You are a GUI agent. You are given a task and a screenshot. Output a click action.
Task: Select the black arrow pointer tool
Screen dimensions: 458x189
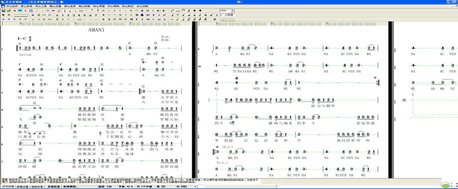3,15
